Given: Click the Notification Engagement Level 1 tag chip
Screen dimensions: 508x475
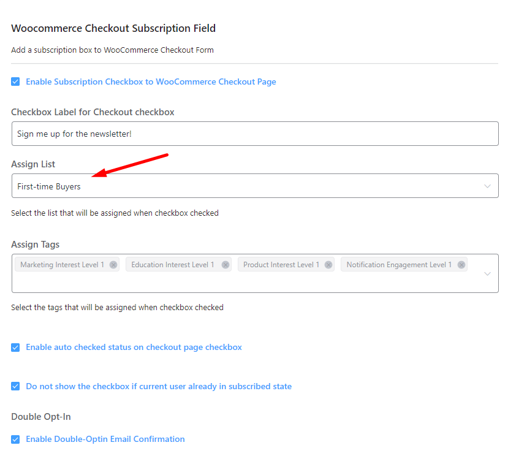Looking at the screenshot, I should 398,265.
